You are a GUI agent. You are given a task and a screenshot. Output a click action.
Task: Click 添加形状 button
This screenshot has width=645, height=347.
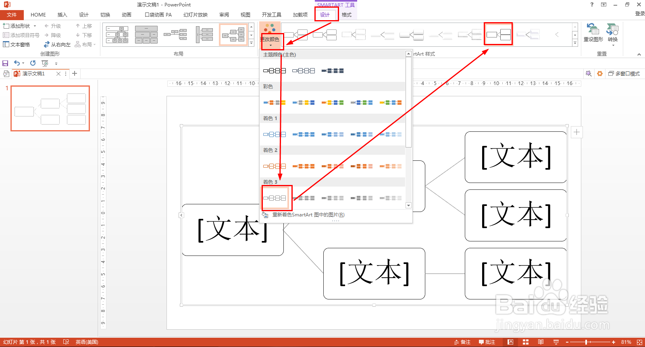pos(17,26)
